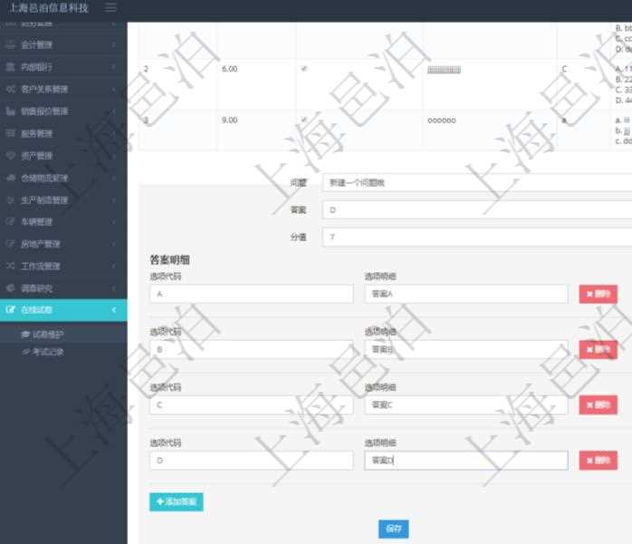Image resolution: width=632 pixels, height=544 pixels.
Task: Click the 上海邑泊信息科技 header title
Action: (x=48, y=7)
